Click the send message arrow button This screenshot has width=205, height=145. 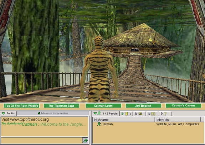(x=85, y=140)
